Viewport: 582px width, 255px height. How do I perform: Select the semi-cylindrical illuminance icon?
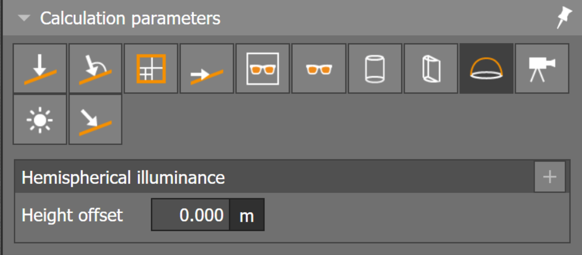[x=431, y=68]
